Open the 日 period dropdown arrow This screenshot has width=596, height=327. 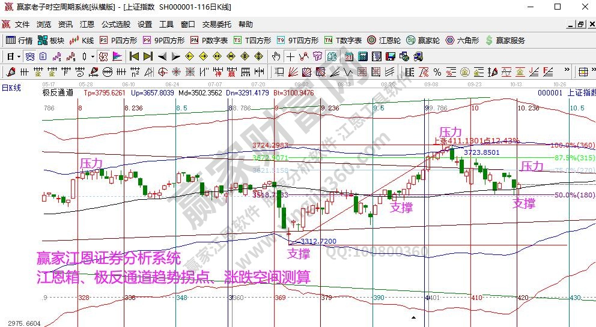click(19, 56)
